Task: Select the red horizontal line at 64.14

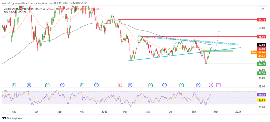Action: pyautogui.click(x=187, y=20)
